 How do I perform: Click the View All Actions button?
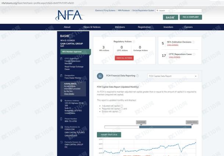click(x=124, y=58)
